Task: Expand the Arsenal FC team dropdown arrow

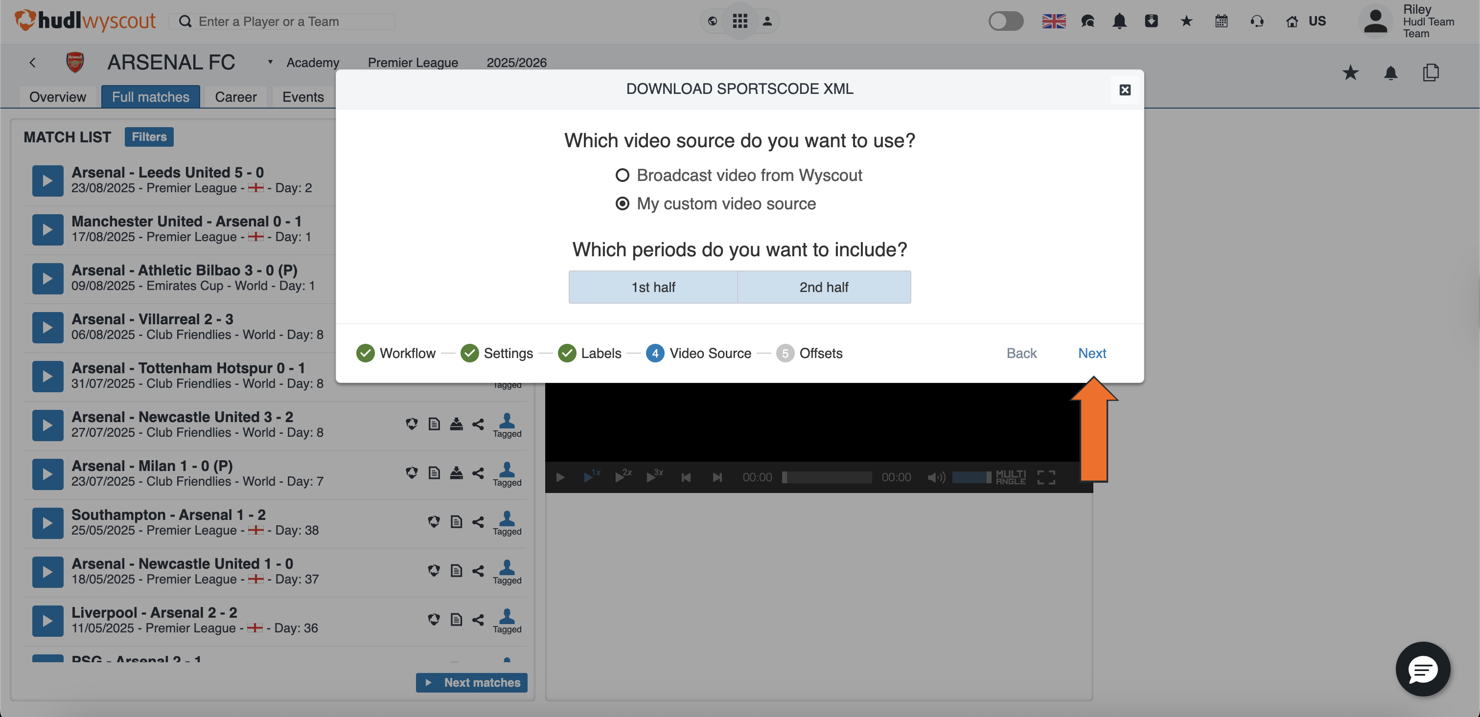Action: coord(270,62)
